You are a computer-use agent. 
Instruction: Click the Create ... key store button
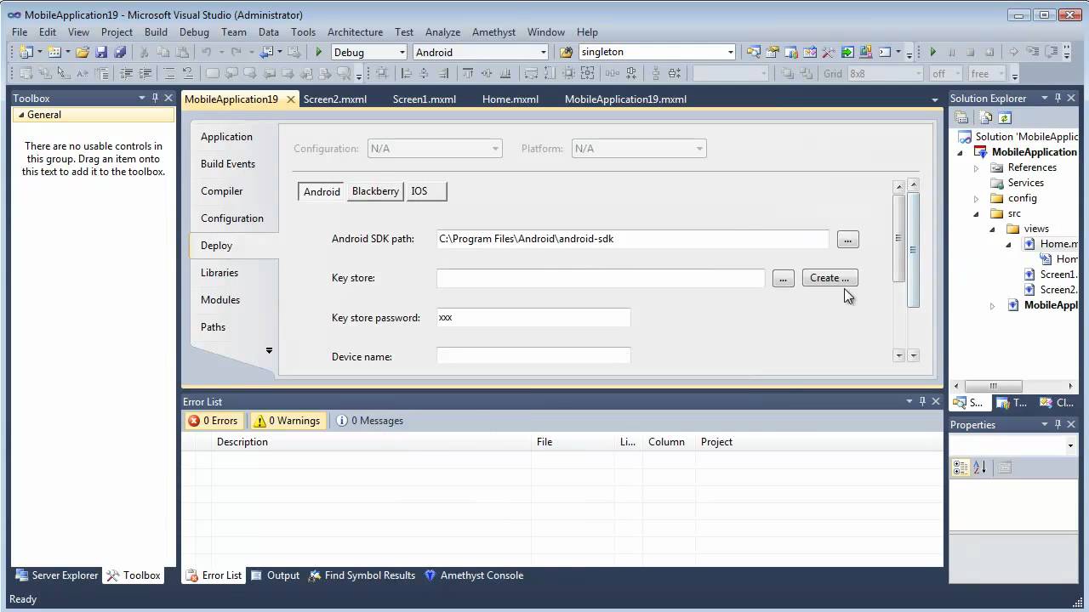pos(830,278)
